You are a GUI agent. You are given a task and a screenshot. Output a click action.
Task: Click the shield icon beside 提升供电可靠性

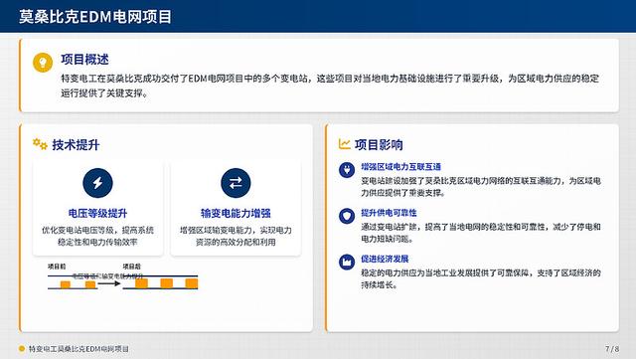click(347, 216)
